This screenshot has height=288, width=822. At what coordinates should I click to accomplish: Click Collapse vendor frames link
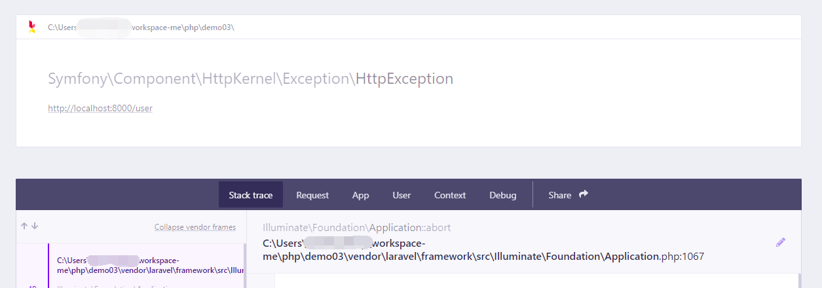tap(195, 227)
